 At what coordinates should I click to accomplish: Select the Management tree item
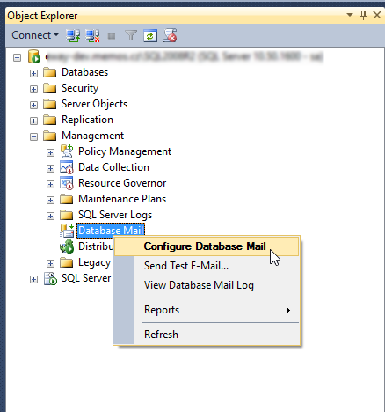92,136
